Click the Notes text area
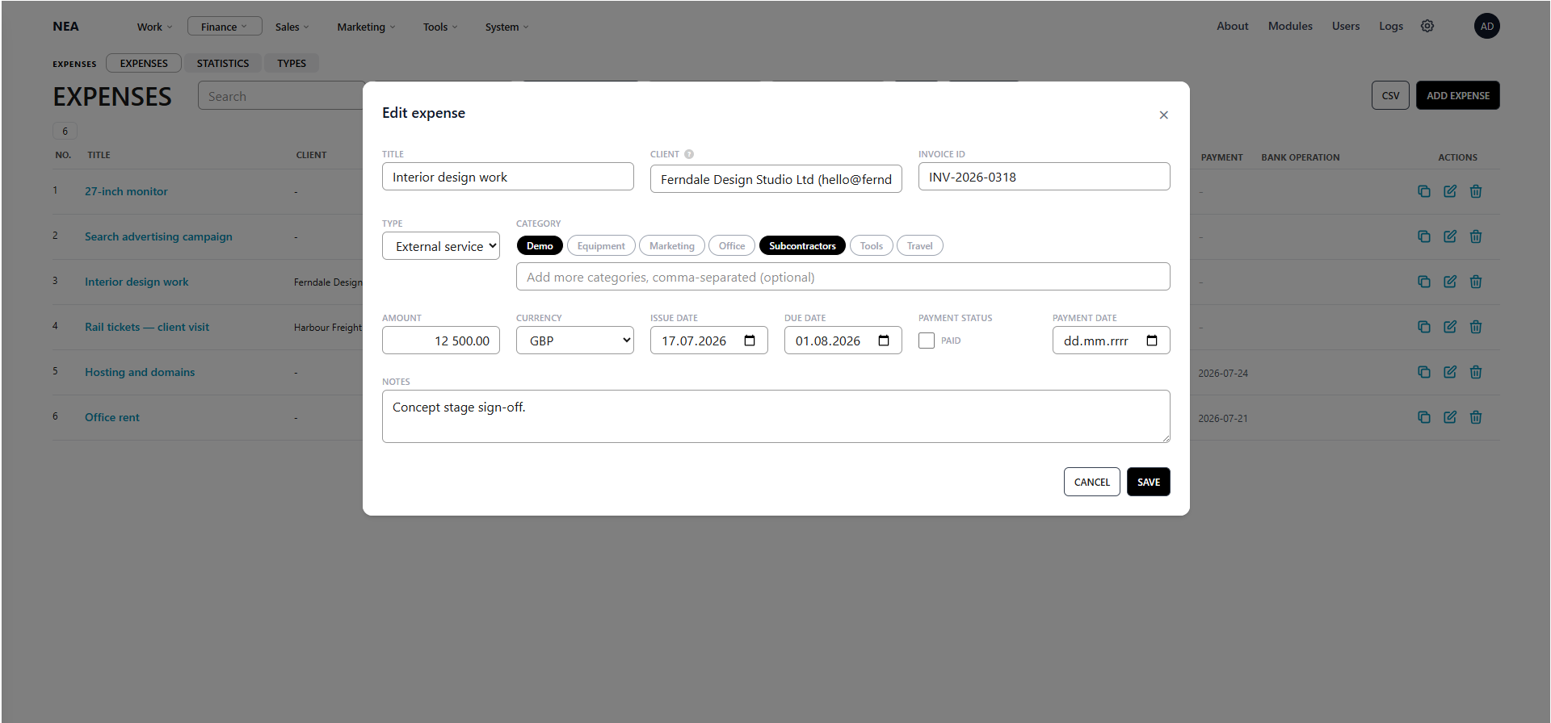Image resolution: width=1551 pixels, height=723 pixels. pyautogui.click(x=776, y=416)
